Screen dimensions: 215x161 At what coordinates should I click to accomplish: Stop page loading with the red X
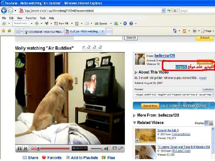coord(175,10)
